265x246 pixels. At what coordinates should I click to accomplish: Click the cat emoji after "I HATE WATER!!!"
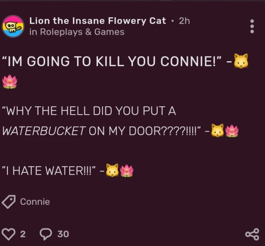[112, 171]
